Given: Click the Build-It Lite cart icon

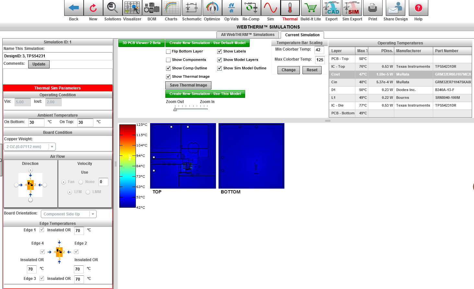Looking at the screenshot, I should pos(311,8).
